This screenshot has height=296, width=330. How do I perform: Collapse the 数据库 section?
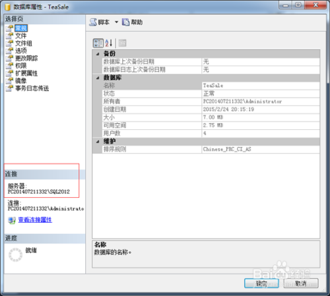[x=98, y=78]
